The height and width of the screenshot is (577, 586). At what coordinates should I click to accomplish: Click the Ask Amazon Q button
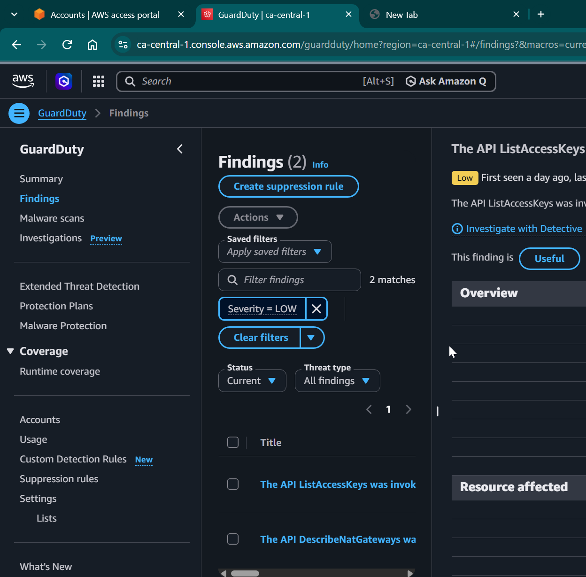(446, 81)
